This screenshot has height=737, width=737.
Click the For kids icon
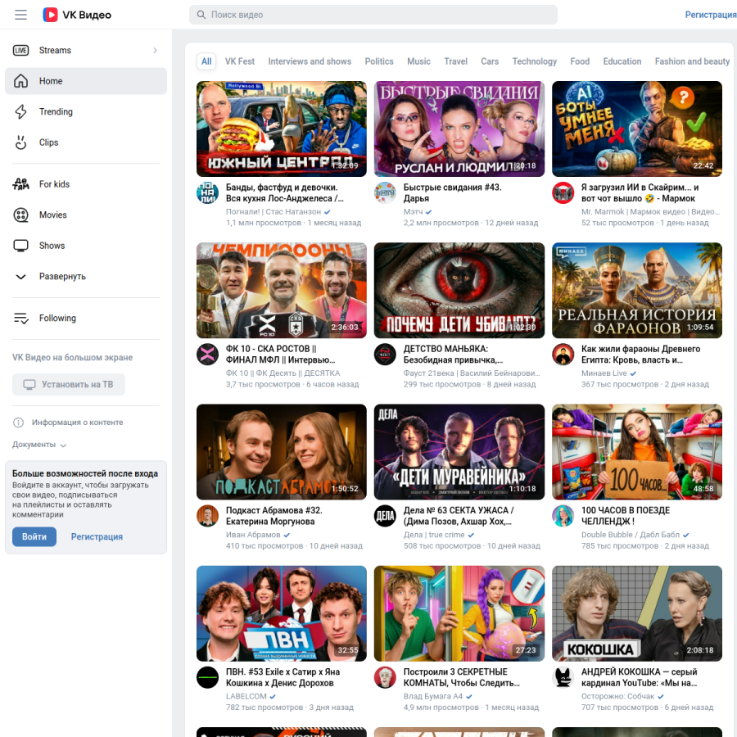[20, 184]
